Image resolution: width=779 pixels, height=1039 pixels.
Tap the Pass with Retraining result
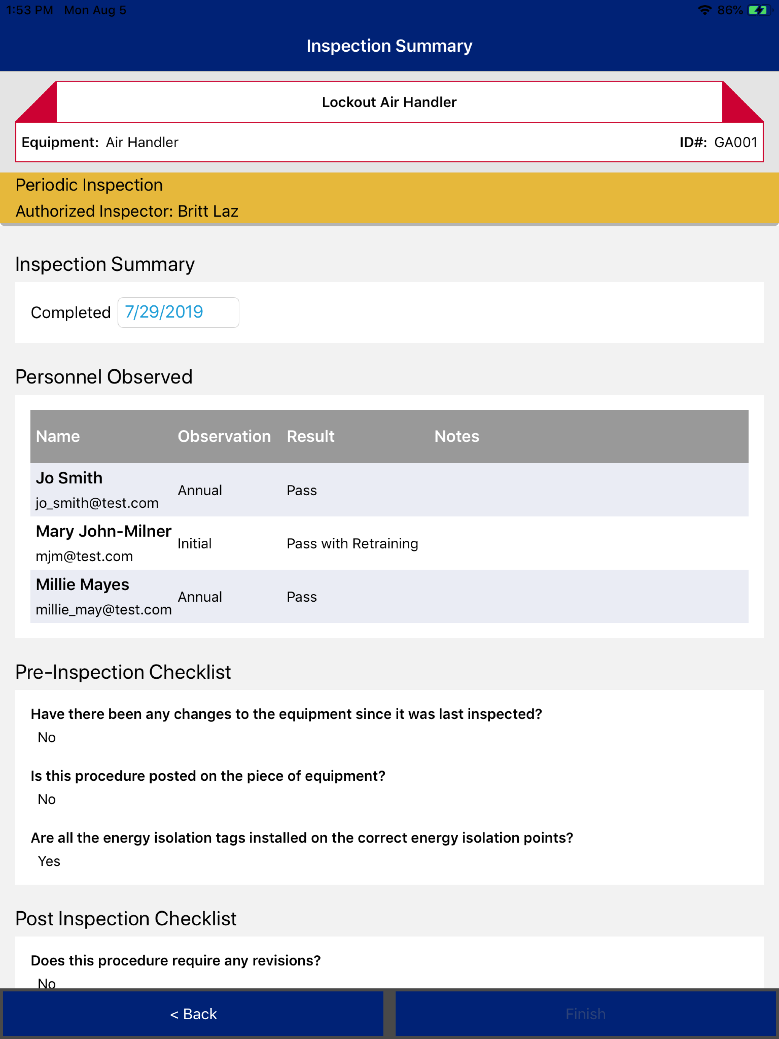pyautogui.click(x=352, y=543)
